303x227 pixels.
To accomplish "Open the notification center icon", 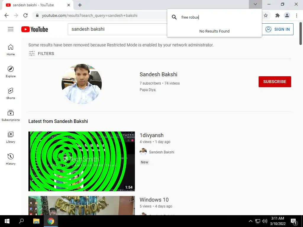I will [294, 221].
